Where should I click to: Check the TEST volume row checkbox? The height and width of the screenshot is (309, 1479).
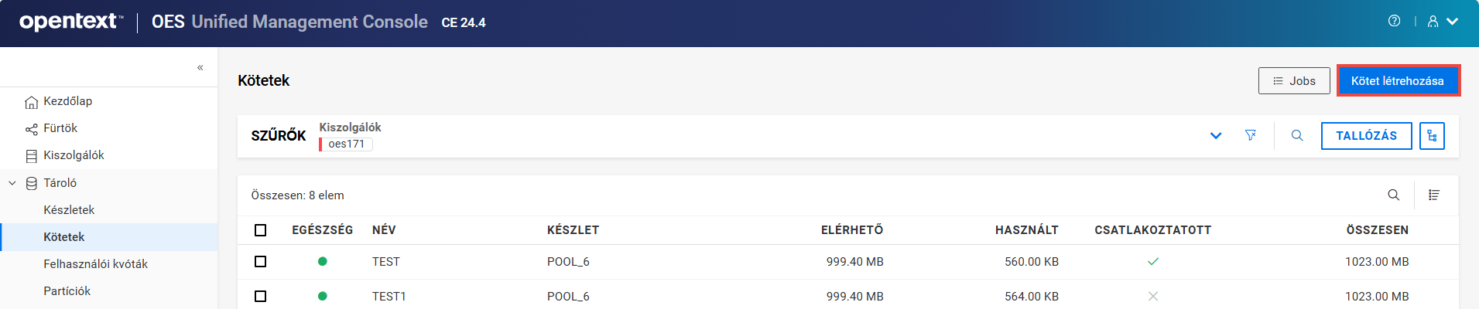click(x=260, y=262)
